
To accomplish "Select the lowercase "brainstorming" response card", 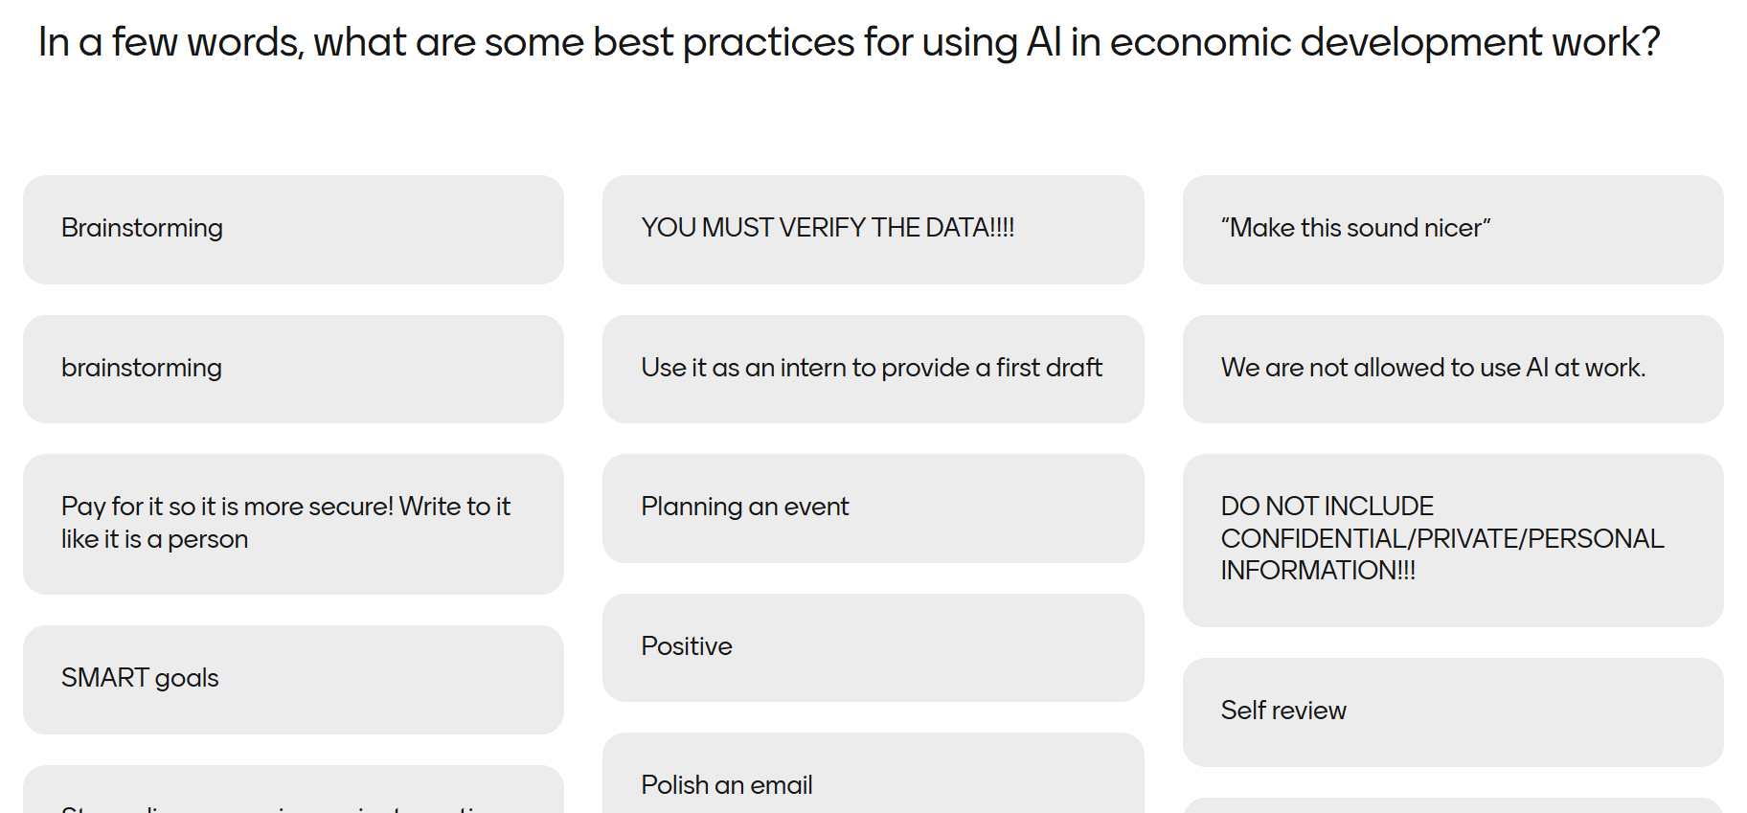I will pyautogui.click(x=293, y=369).
